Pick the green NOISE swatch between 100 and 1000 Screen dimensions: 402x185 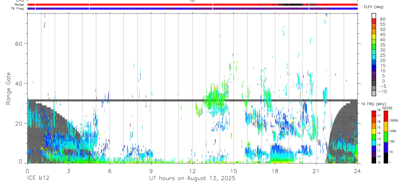pos(386,137)
